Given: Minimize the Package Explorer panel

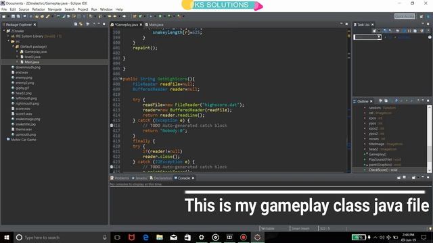Looking at the screenshot, I should (x=99, y=24).
